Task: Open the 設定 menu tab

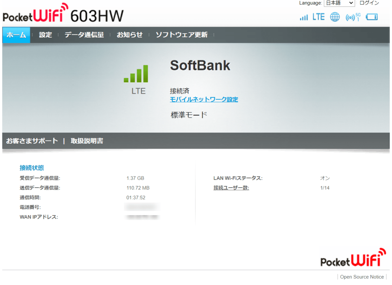Action: coord(46,35)
